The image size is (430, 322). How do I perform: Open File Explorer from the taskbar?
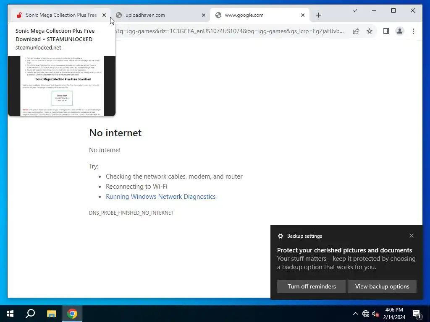(x=51, y=314)
